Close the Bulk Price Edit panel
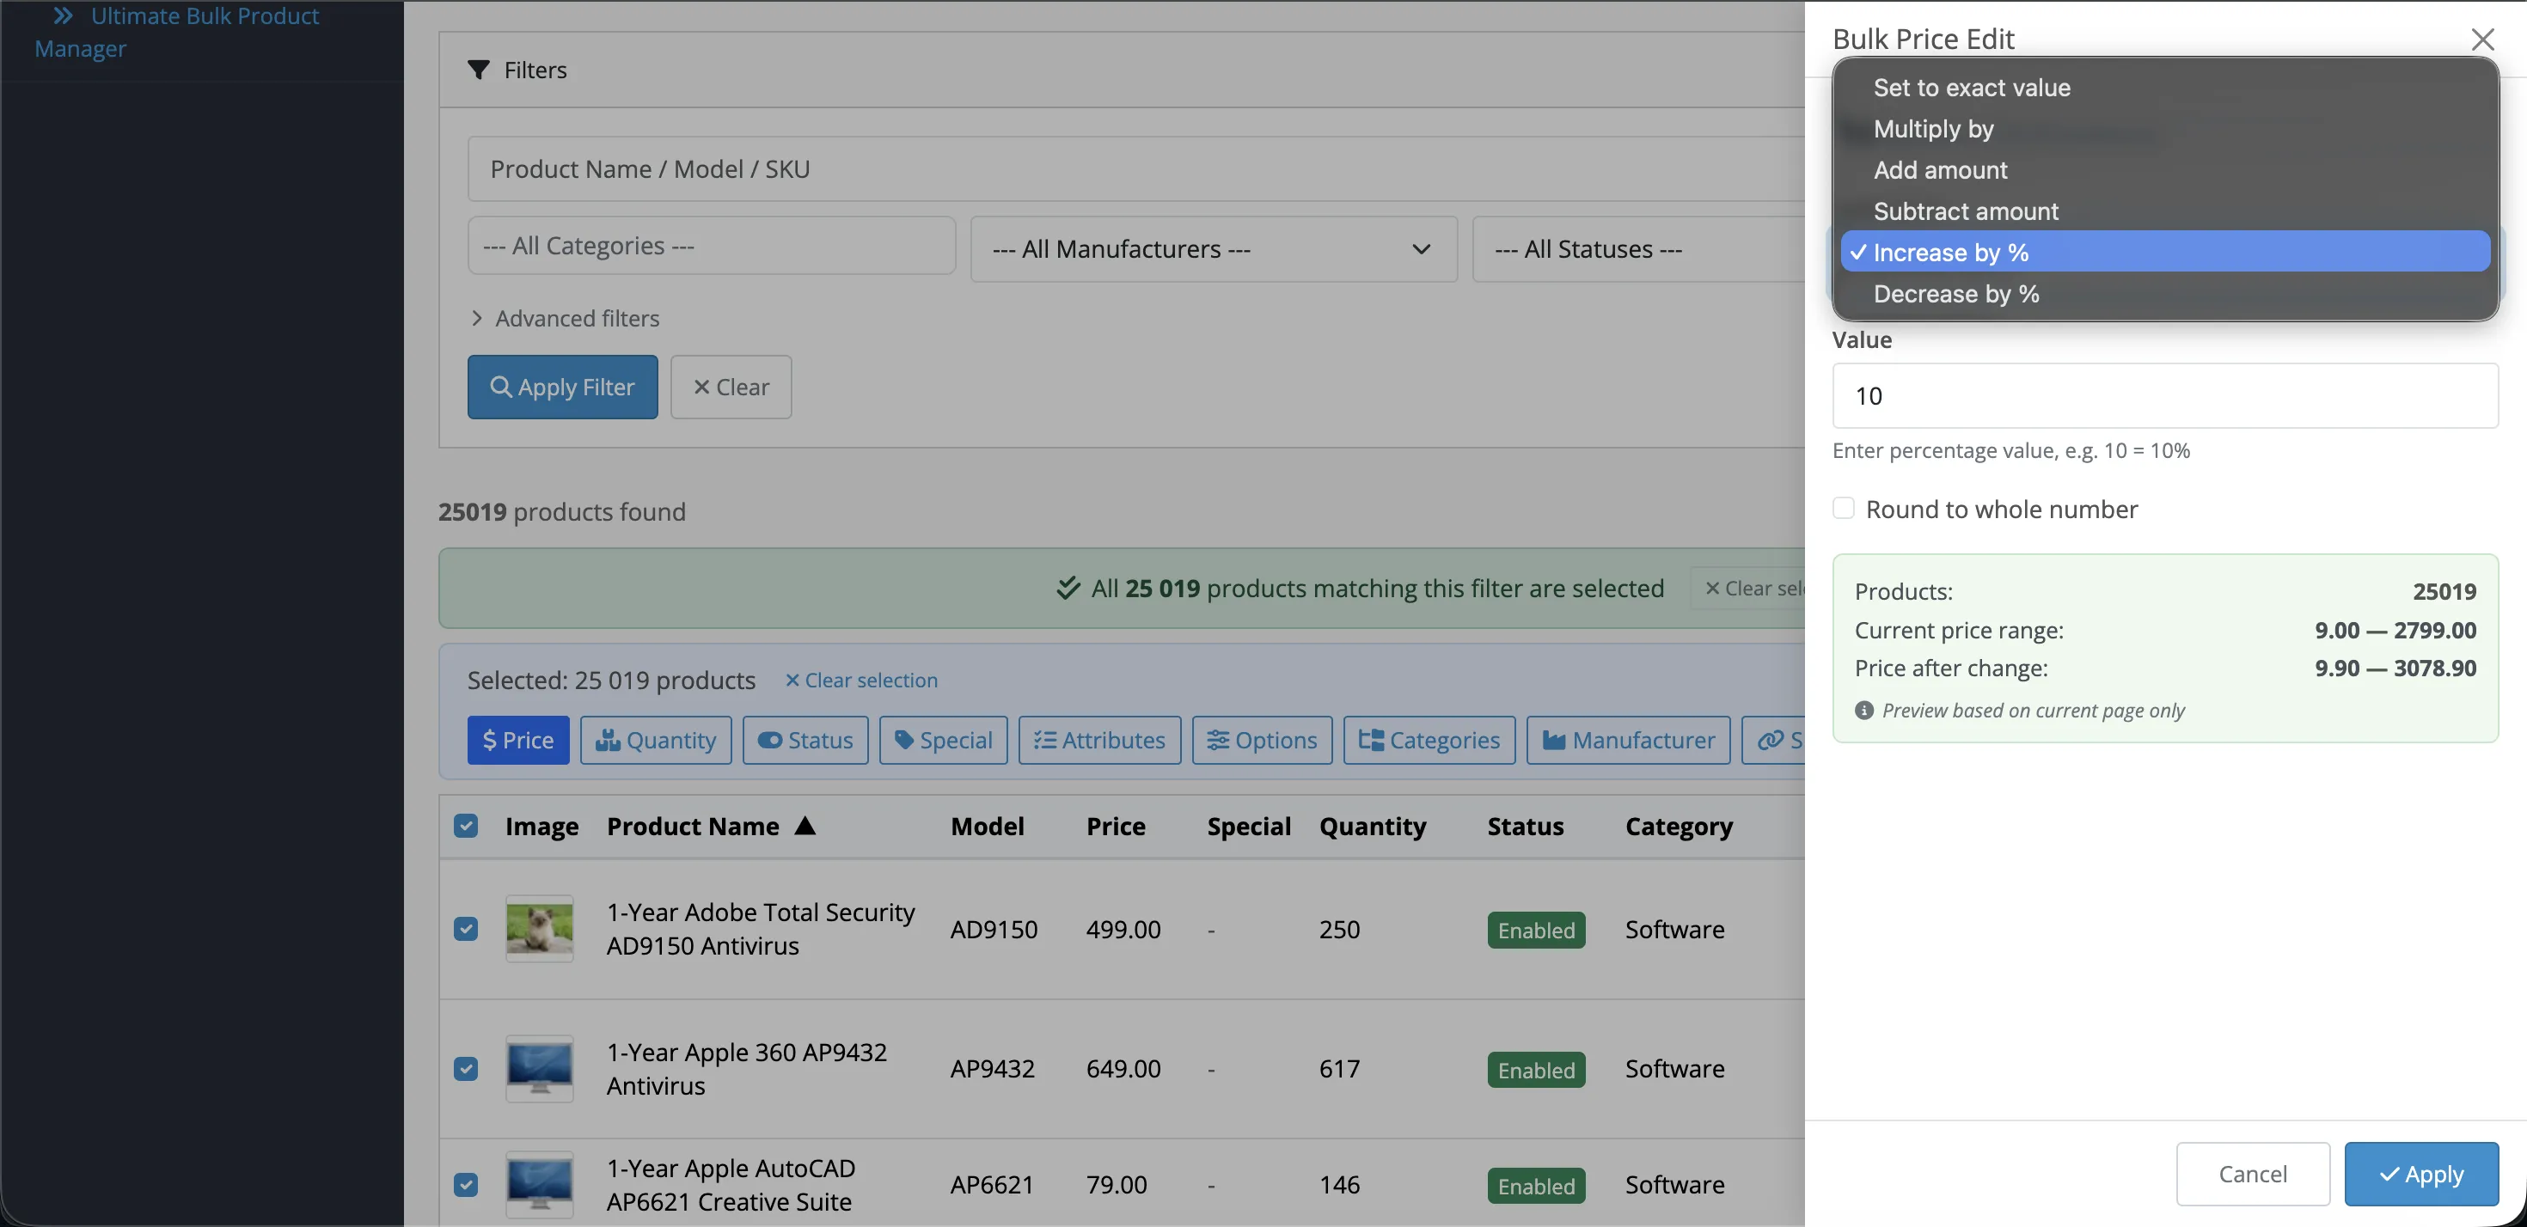This screenshot has width=2527, height=1227. point(2482,40)
